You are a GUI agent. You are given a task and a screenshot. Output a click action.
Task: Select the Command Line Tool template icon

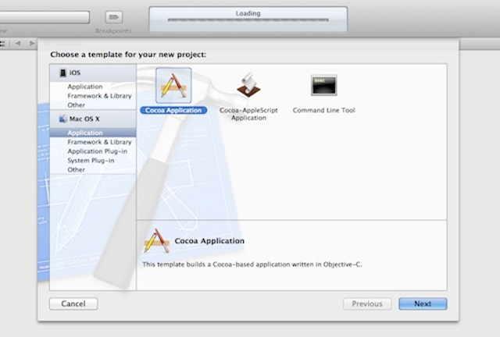coord(323,85)
